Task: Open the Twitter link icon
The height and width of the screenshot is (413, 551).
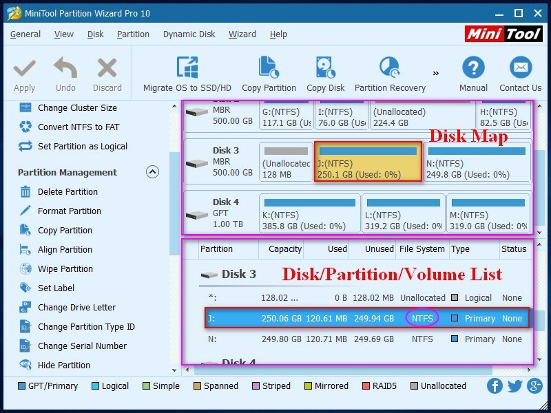Action: pyautogui.click(x=514, y=386)
